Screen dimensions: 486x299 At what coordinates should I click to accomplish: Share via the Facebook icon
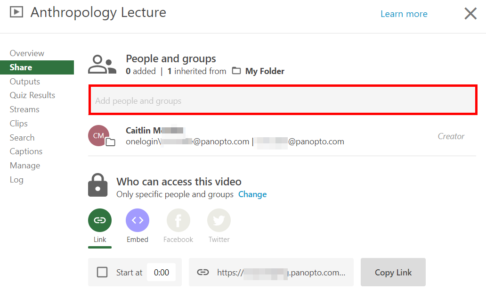[178, 220]
